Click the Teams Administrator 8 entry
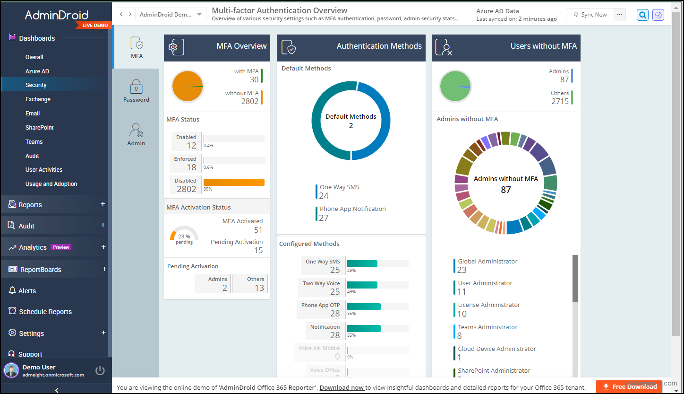Screen dimensions: 684x394 pos(486,332)
